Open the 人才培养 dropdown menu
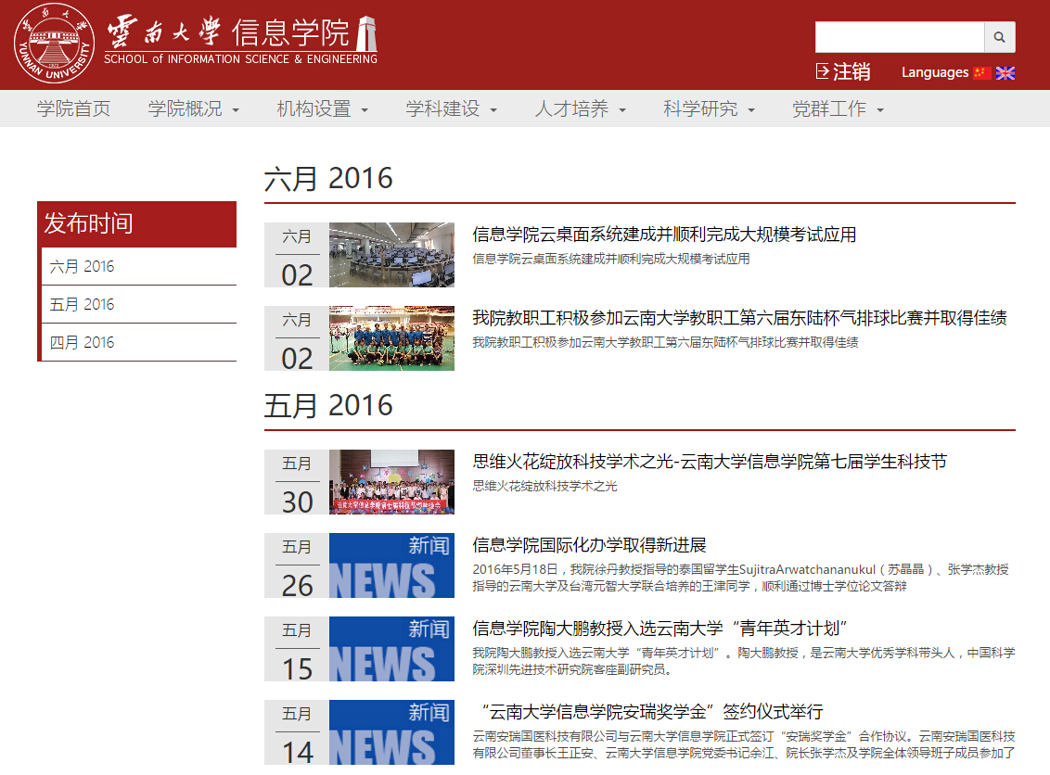The image size is (1050, 775). point(580,109)
